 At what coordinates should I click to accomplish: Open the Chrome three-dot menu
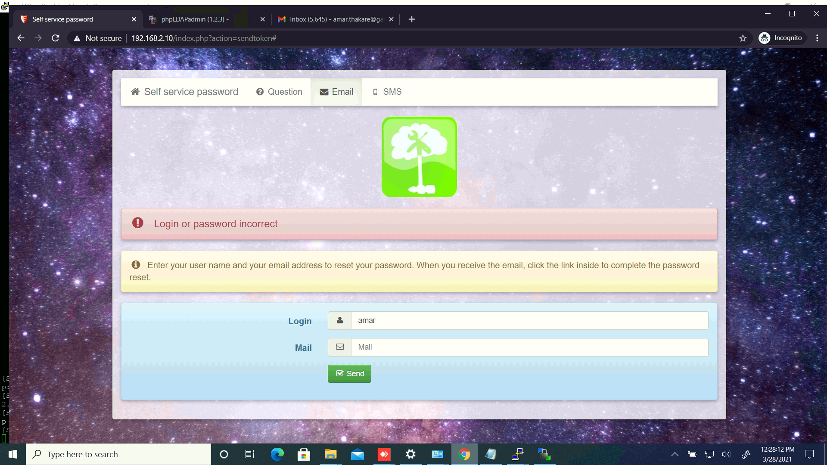tap(817, 38)
